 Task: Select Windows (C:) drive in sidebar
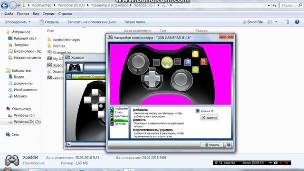click(24, 115)
